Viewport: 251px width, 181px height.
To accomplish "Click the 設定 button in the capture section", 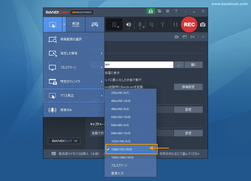I will 188,133.
